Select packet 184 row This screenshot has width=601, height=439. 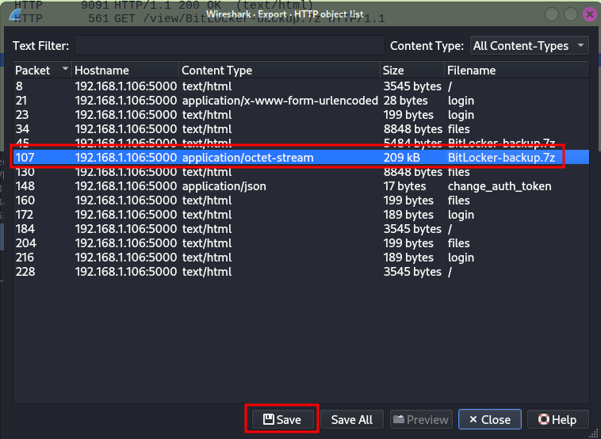tap(300, 229)
